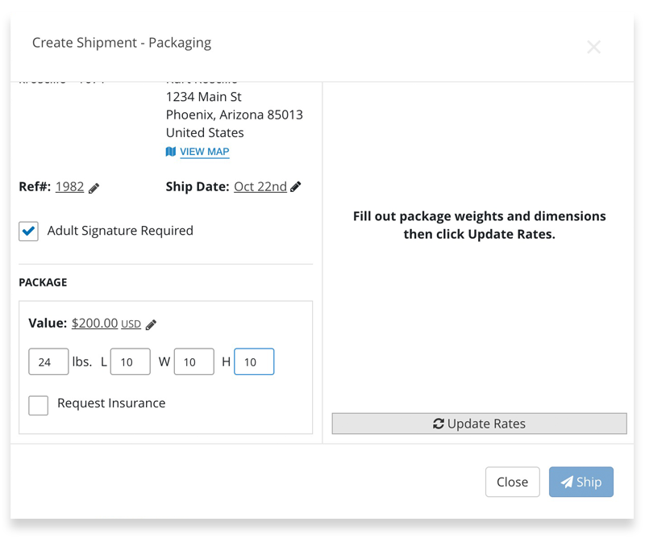Click the refresh icon on Update Rates
Screen dimensions: 645x547
[x=439, y=424]
